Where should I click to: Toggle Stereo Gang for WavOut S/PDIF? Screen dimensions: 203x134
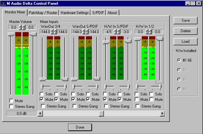pyautogui.click(x=74, y=106)
